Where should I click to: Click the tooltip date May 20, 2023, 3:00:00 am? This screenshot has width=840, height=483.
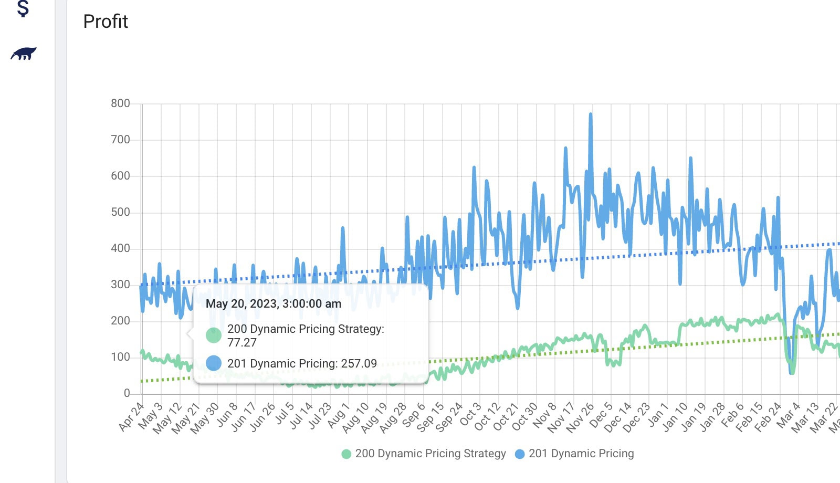pyautogui.click(x=274, y=304)
